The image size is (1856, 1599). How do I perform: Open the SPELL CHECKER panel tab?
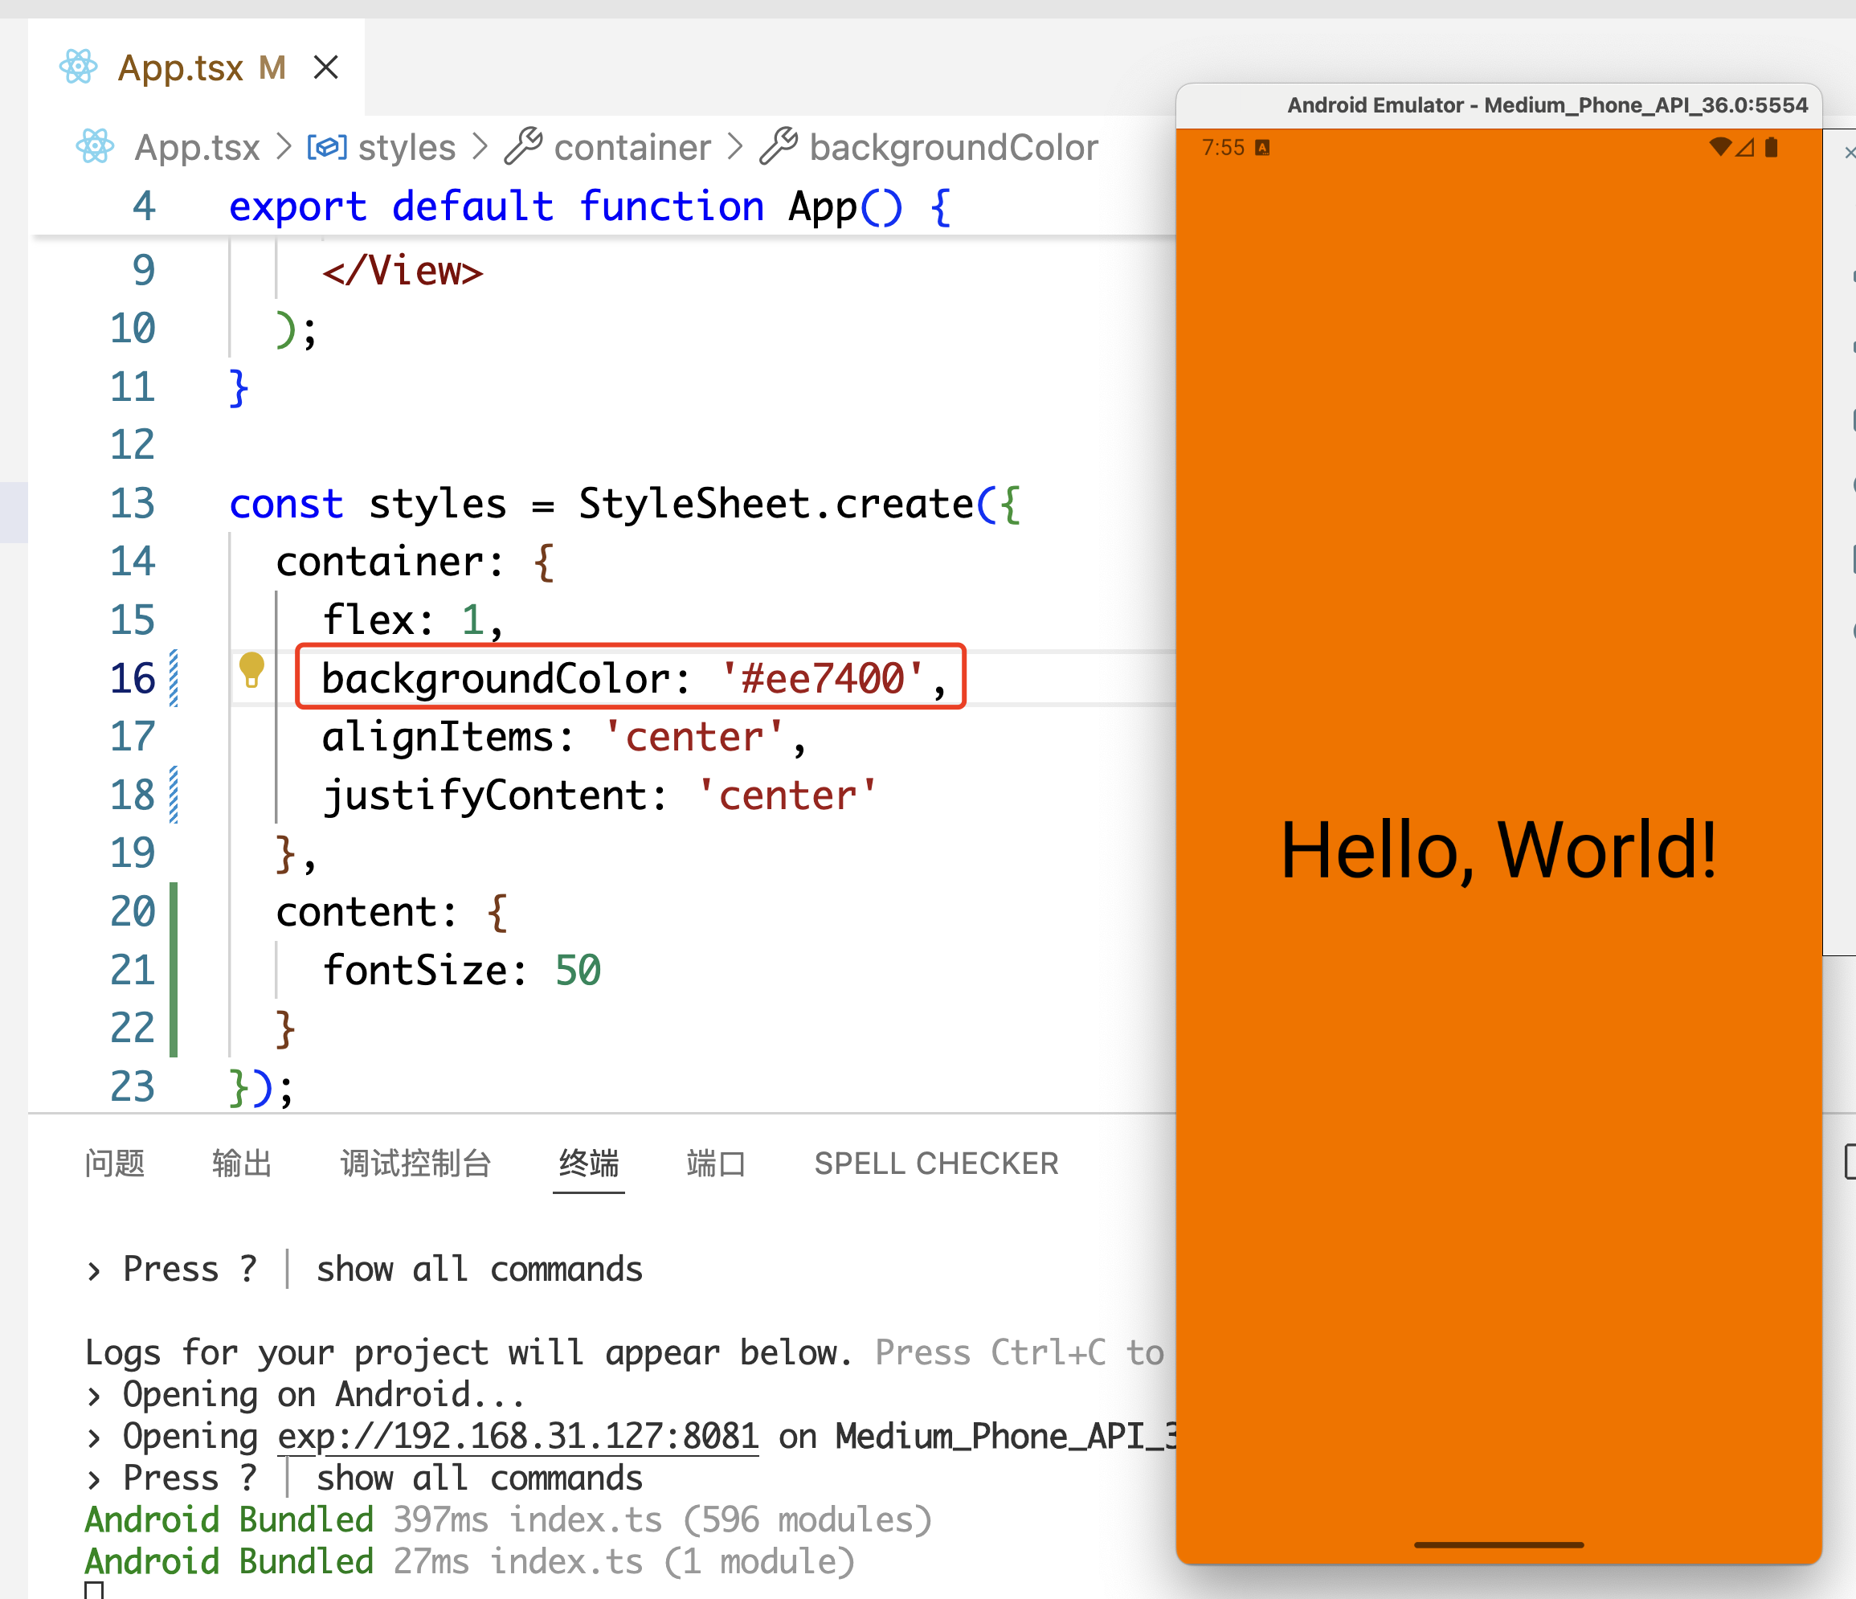click(936, 1163)
